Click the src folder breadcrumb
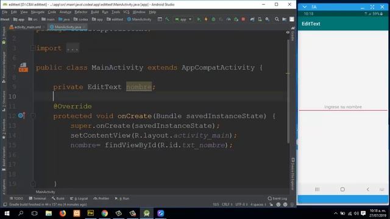This screenshot has width=390, height=219. 33,19
